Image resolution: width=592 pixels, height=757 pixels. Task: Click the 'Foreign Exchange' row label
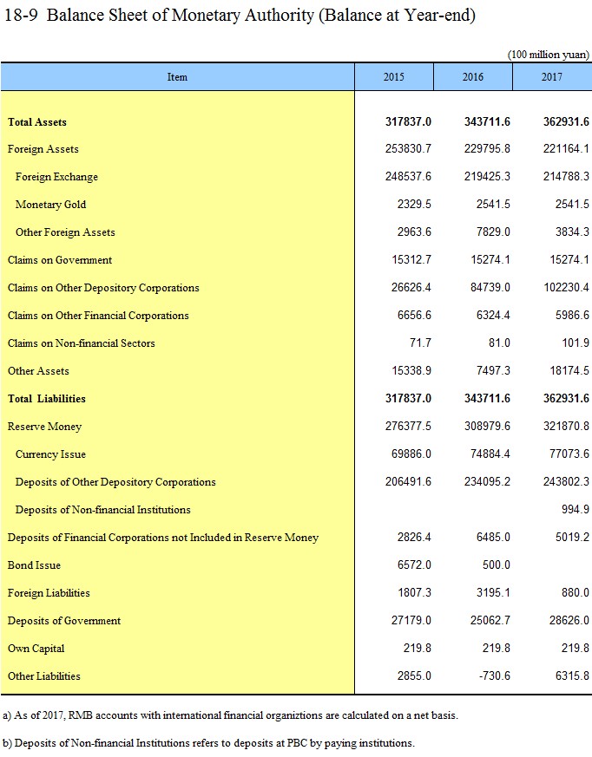point(56,177)
